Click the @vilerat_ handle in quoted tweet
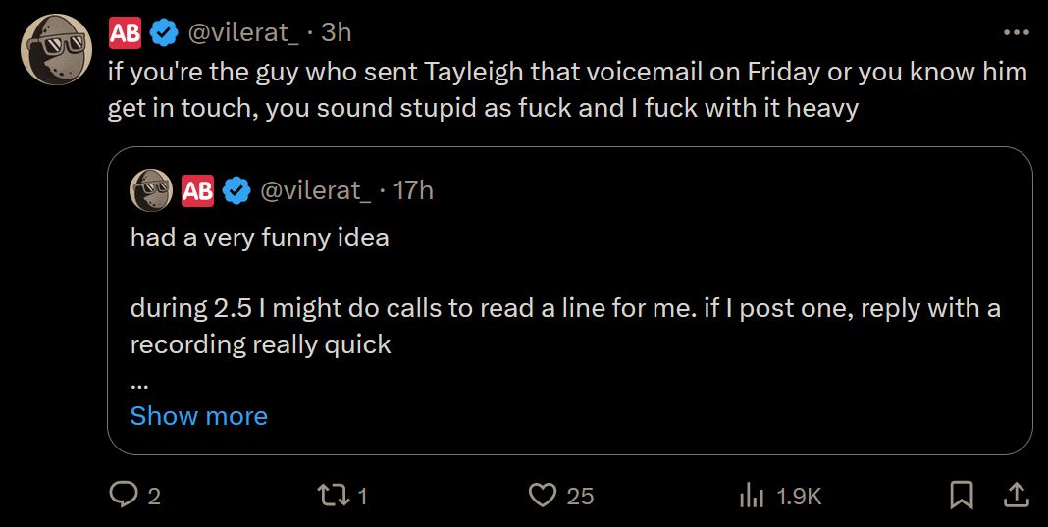 click(315, 190)
